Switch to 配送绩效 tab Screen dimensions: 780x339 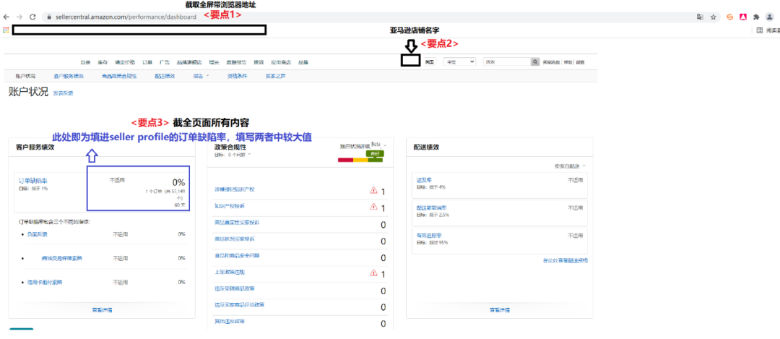click(165, 76)
